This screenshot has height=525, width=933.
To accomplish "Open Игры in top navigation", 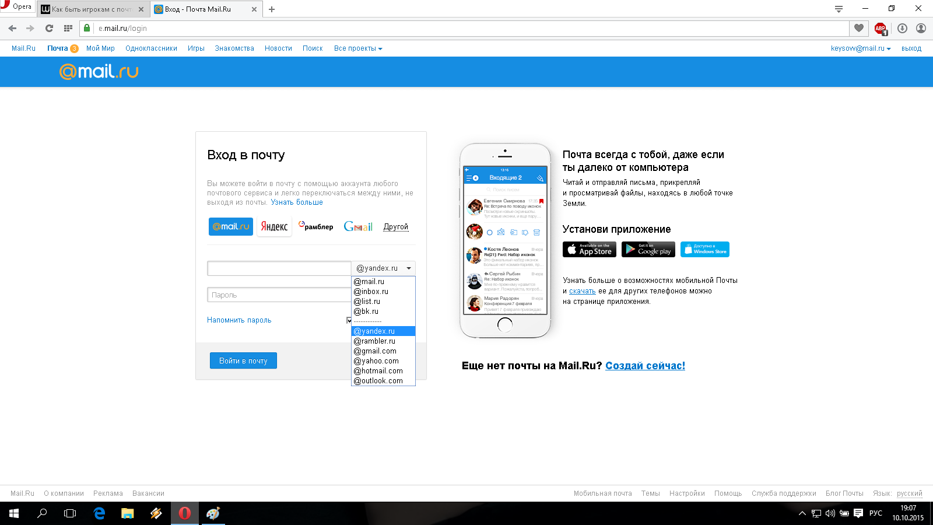I will [x=196, y=48].
